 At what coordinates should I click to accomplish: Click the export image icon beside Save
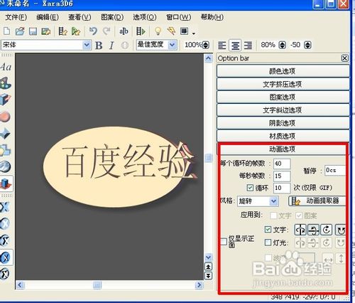pos(46,31)
